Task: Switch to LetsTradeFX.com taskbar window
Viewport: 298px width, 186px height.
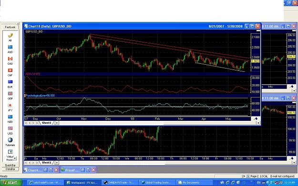Action: pyautogui.click(x=45, y=183)
